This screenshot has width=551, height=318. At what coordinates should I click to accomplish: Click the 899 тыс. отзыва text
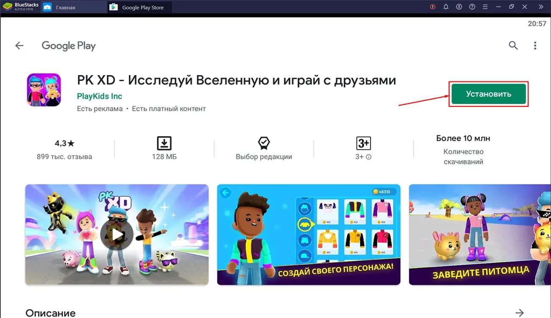64,157
